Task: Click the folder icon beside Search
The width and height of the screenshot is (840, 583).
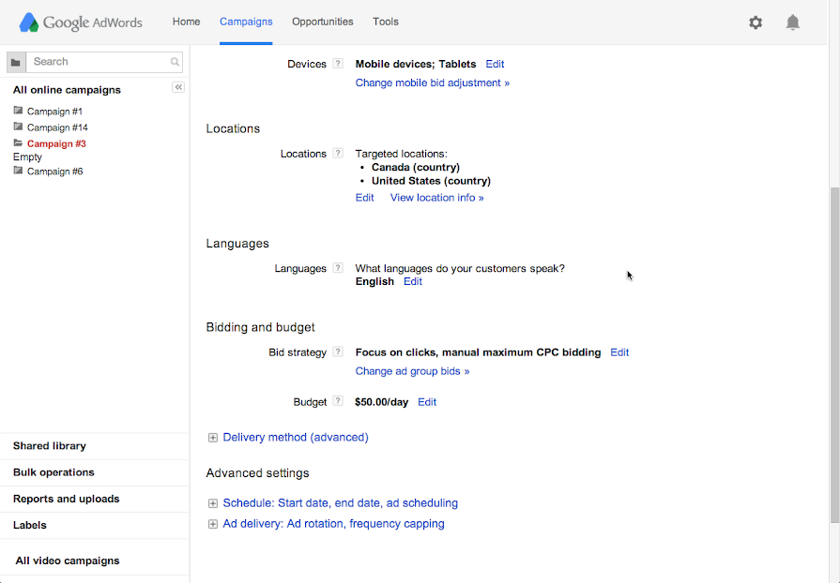Action: pos(16,62)
